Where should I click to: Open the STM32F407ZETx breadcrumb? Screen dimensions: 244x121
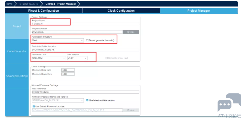tap(28, 4)
